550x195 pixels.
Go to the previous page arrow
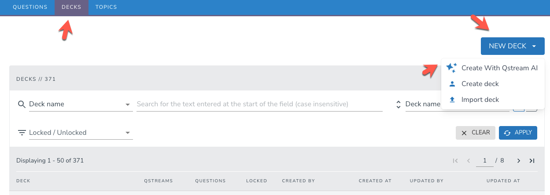469,161
